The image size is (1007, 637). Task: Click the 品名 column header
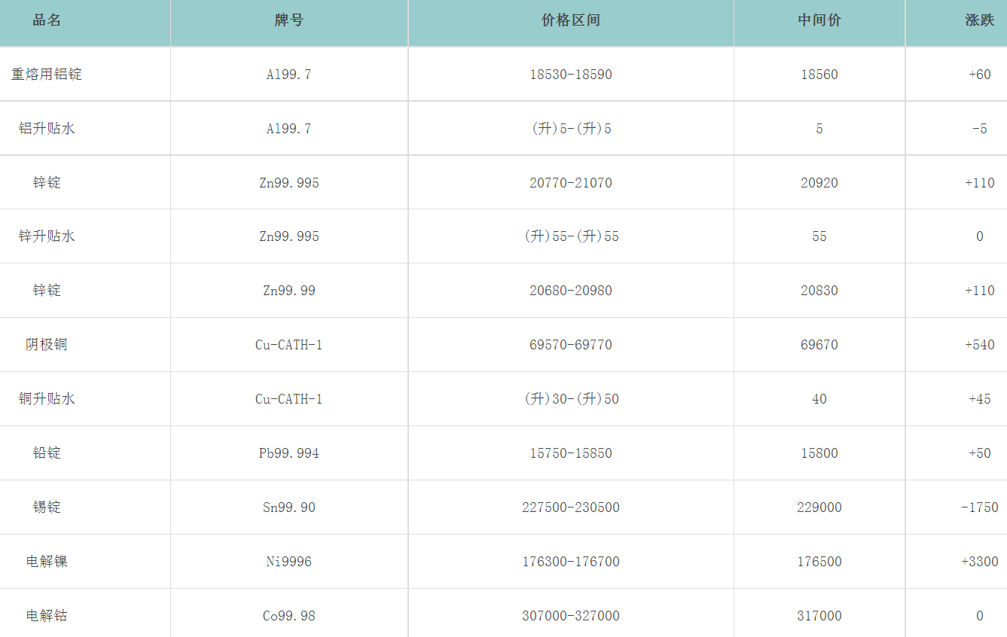coord(47,21)
